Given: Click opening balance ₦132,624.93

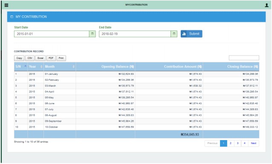Looking at the screenshot, I should coord(126,74).
